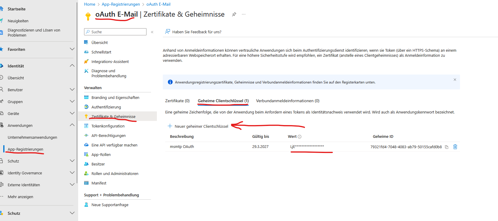Collapse the Identität section
Image resolution: width=498 pixels, height=221 pixels.
(x=72, y=66)
